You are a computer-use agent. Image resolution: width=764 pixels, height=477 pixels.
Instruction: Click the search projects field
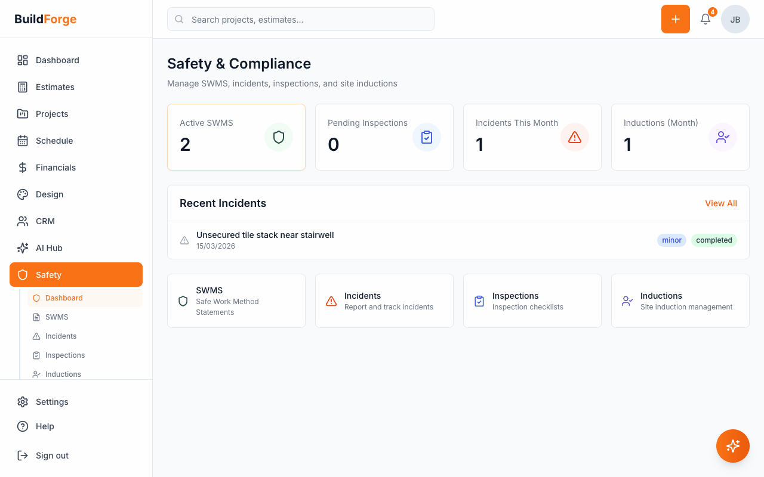click(x=300, y=19)
